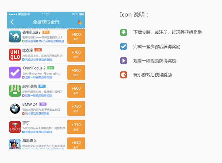The height and width of the screenshot is (163, 222).
Task: Tap the back arrow in header
Action: [x=12, y=22]
